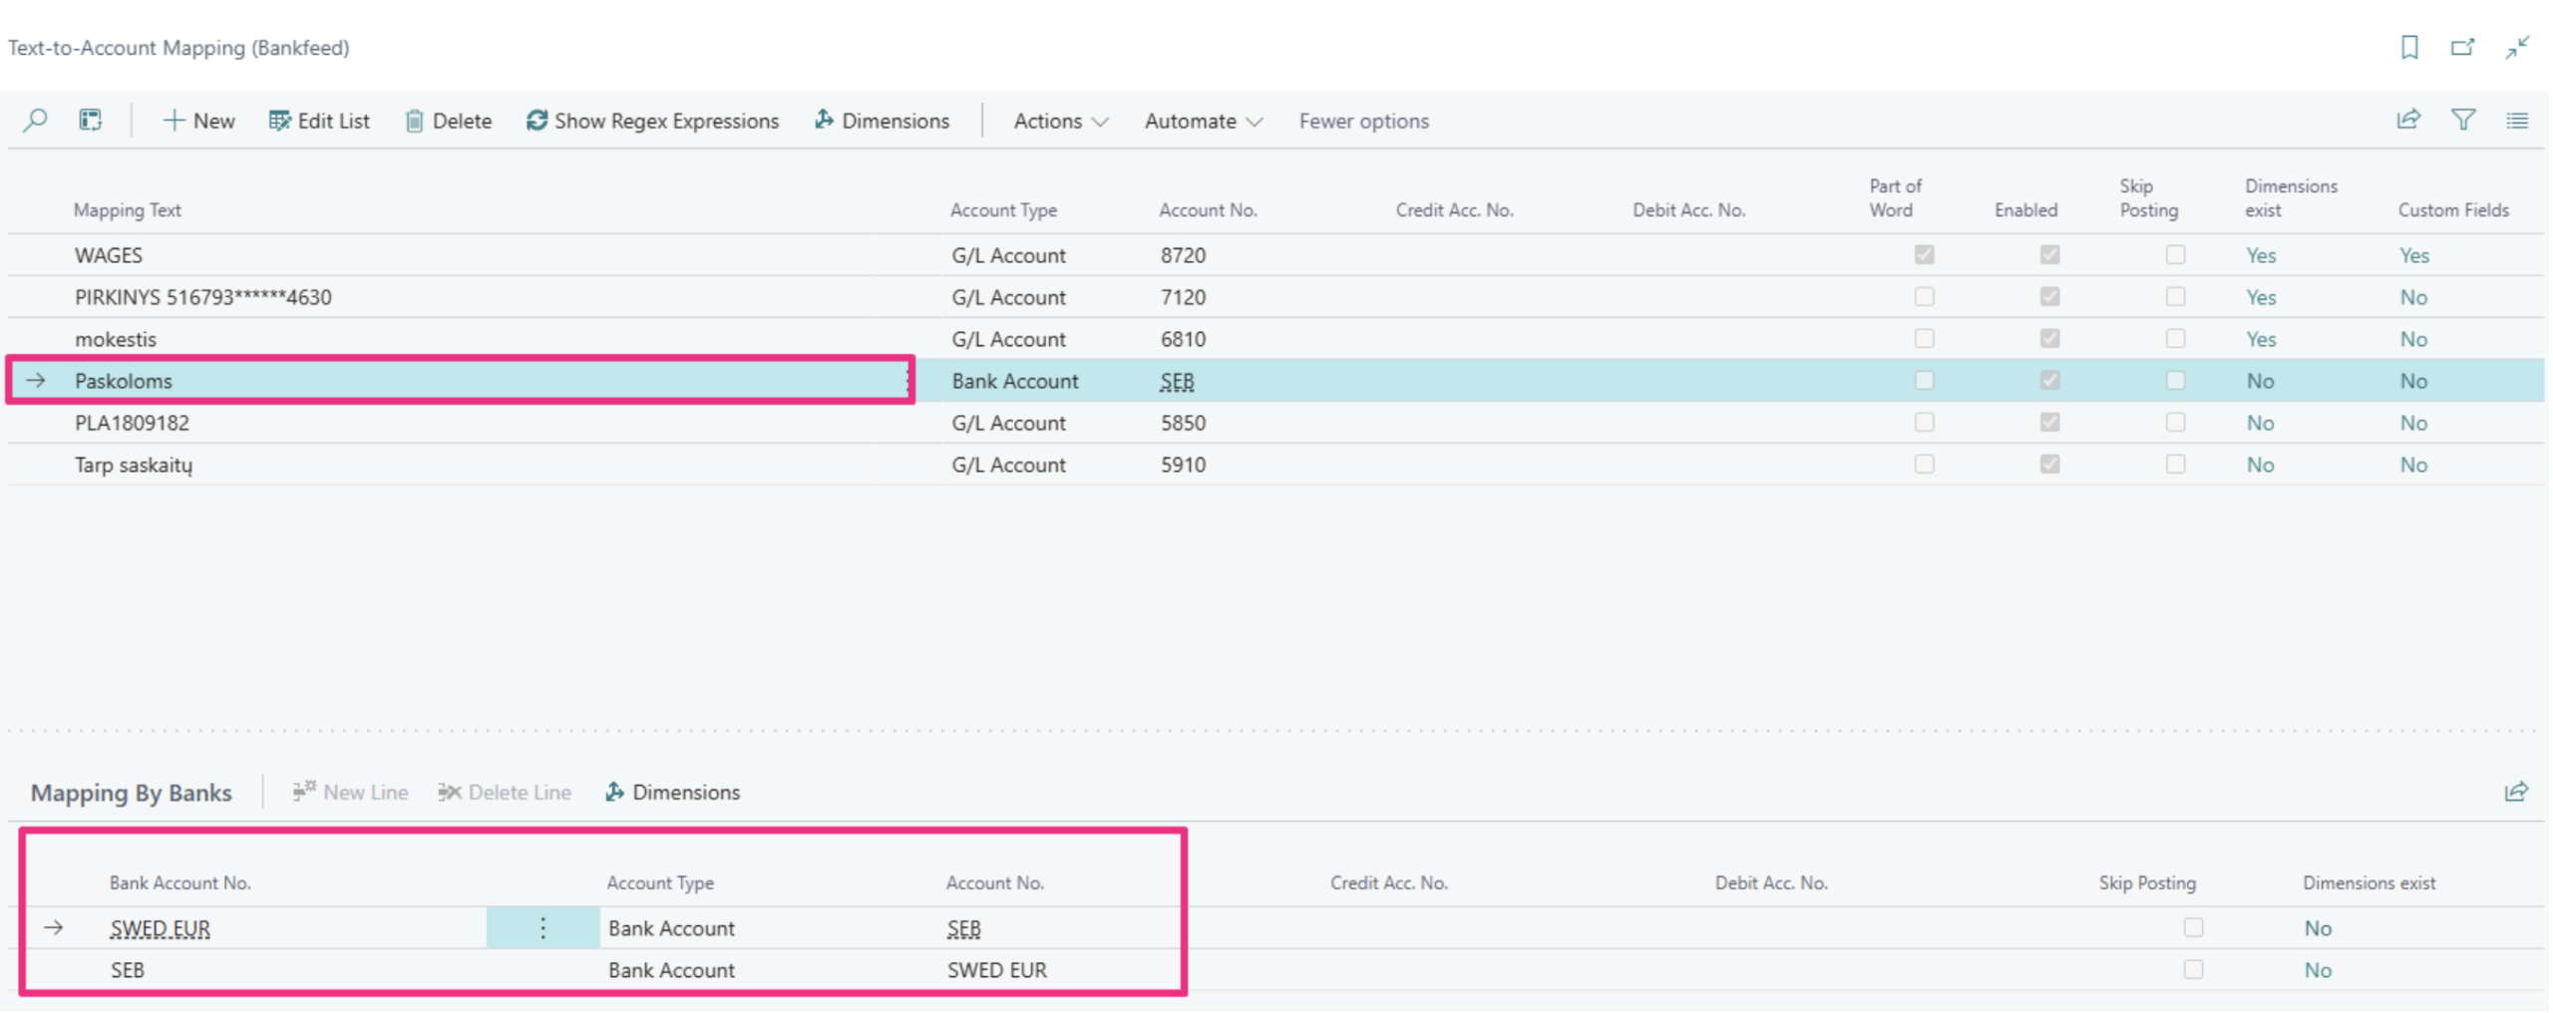The width and height of the screenshot is (2553, 1013).
Task: Open Dimensions exist No for SWED EUR line
Action: (x=2318, y=928)
